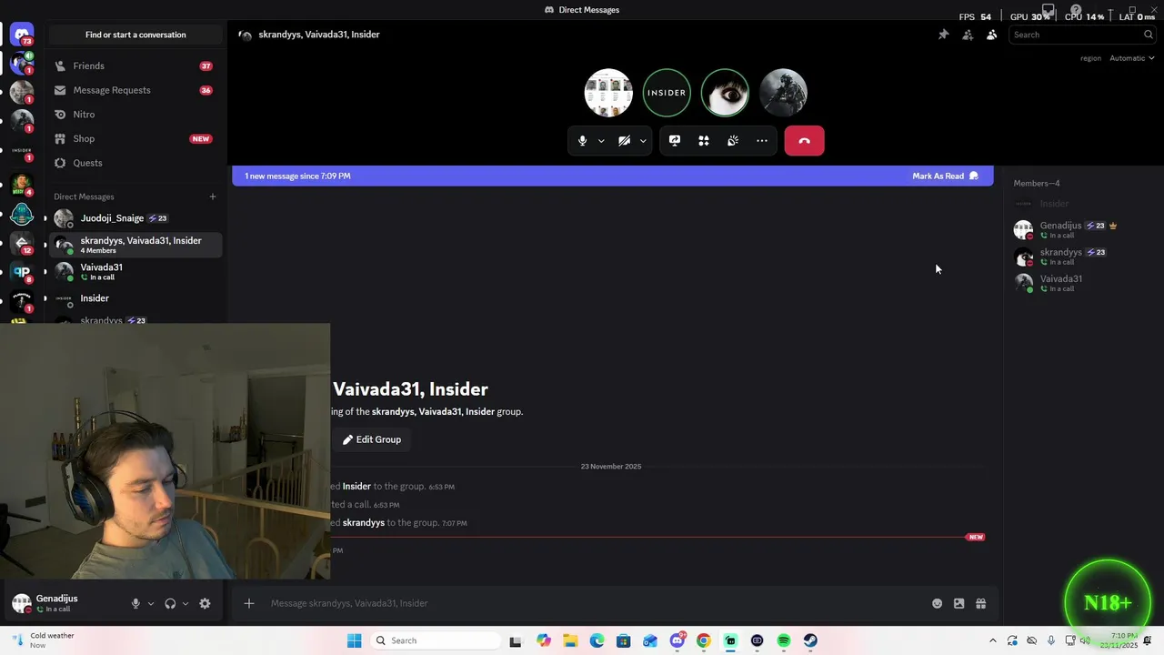Toggle mute in the Genadijus user panel

point(135,603)
